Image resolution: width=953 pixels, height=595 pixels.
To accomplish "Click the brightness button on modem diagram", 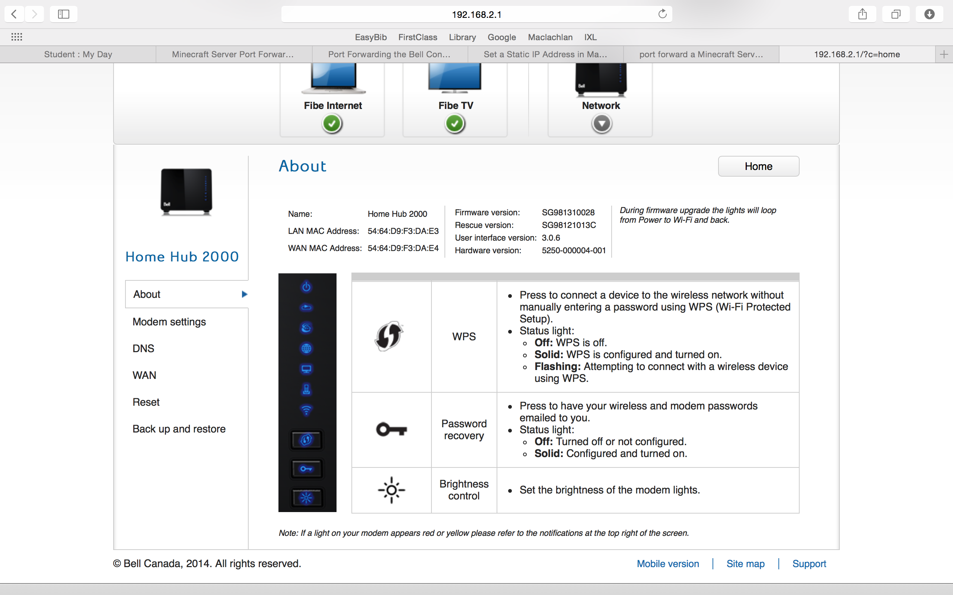I will pyautogui.click(x=306, y=498).
